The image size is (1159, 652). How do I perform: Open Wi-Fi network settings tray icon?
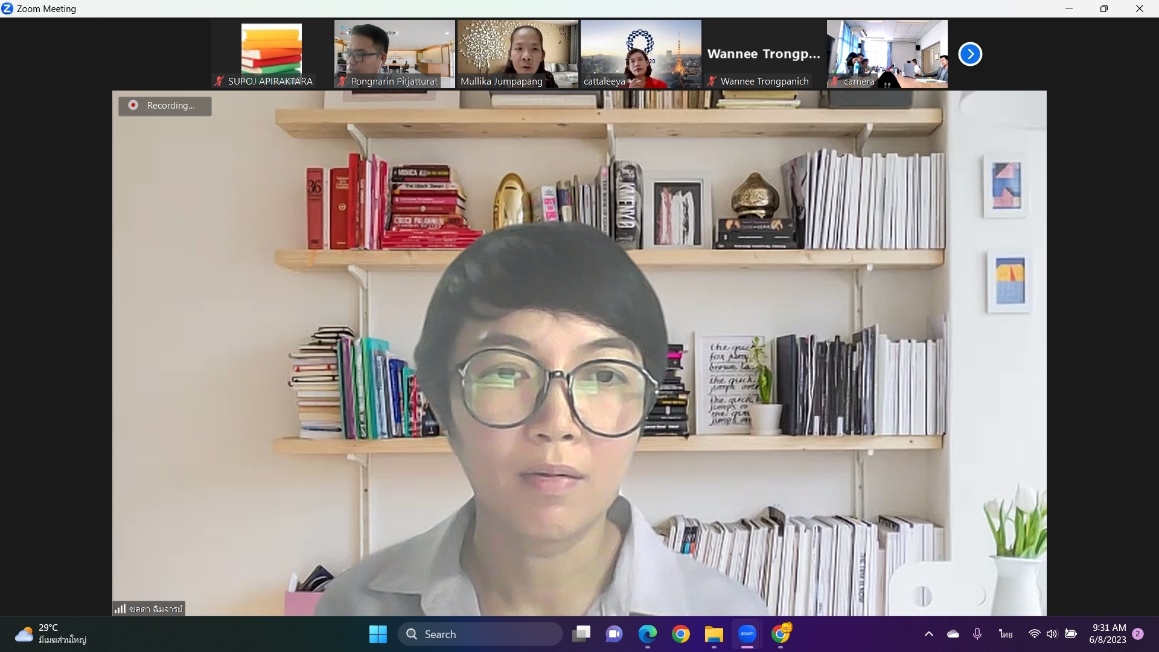1035,634
